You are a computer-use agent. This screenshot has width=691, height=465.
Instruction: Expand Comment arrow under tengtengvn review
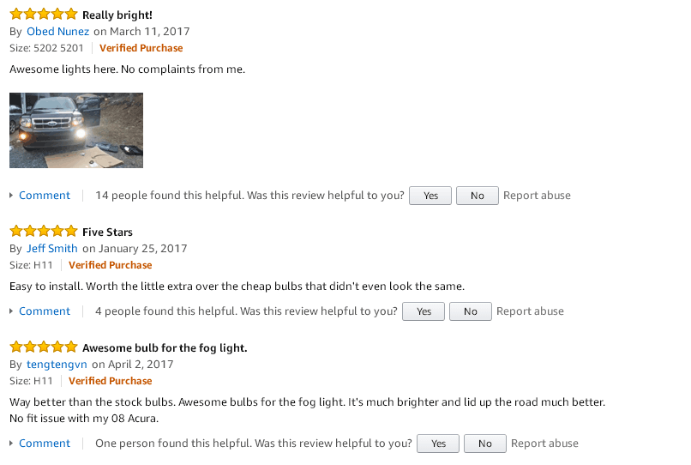(12, 444)
